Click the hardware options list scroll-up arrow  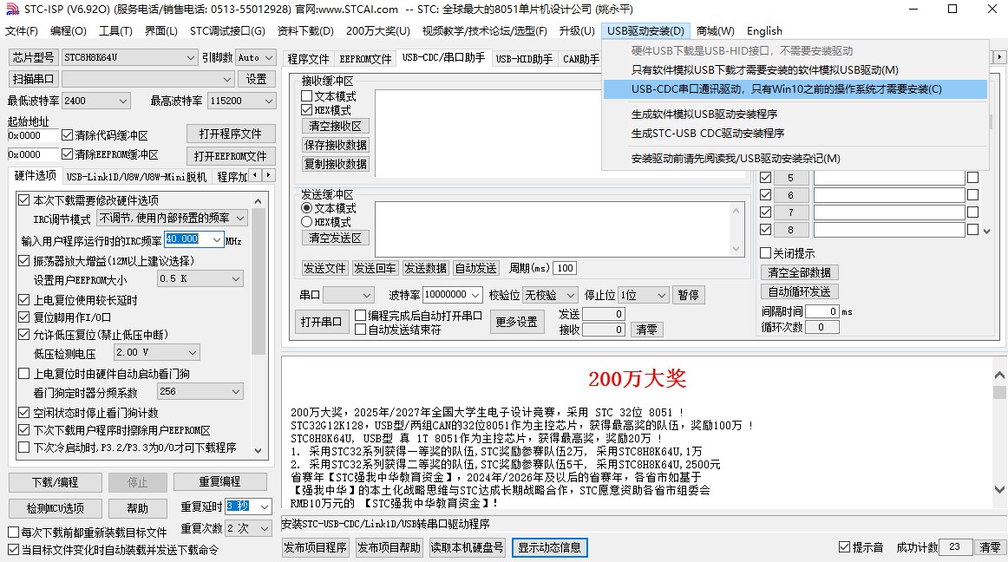point(259,201)
